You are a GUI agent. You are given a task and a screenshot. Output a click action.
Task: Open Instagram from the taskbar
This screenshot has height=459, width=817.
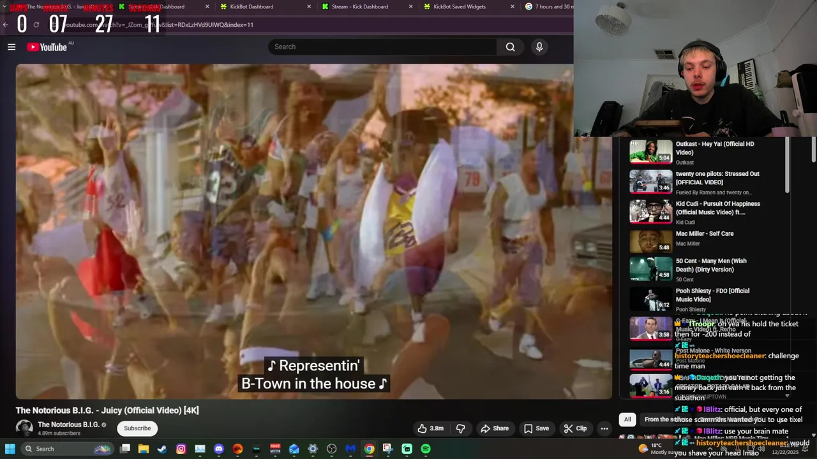(x=181, y=449)
